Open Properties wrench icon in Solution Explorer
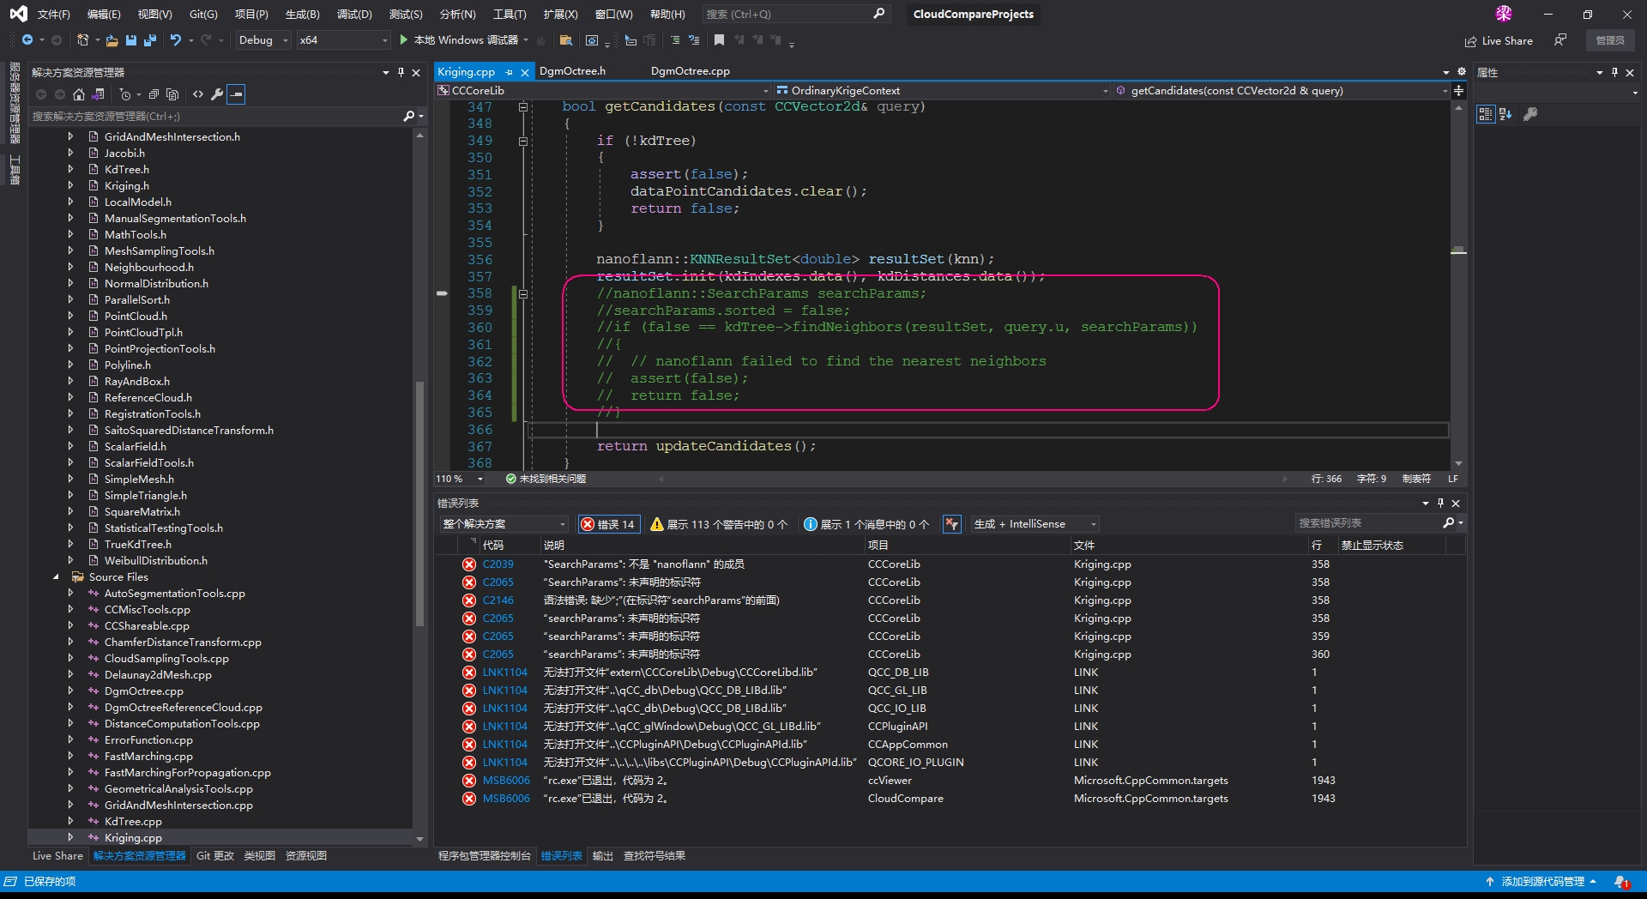The height and width of the screenshot is (899, 1647). click(x=217, y=94)
